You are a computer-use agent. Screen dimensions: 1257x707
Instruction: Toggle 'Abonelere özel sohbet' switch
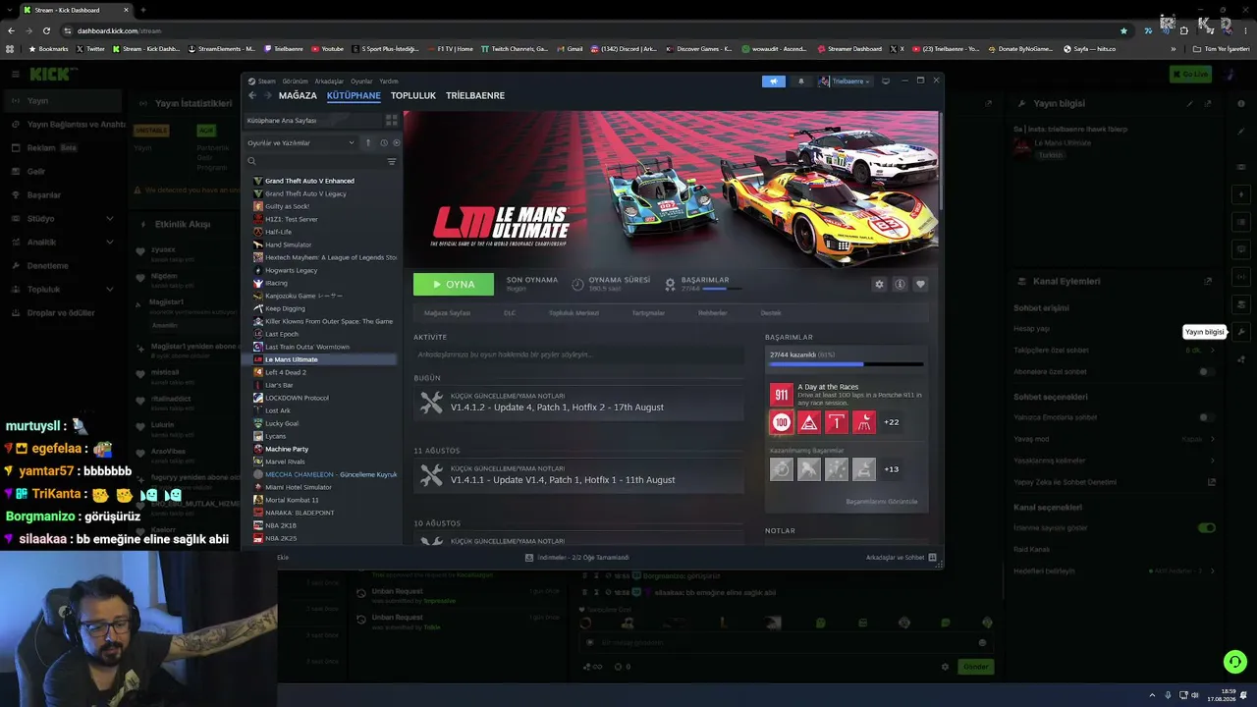(1206, 372)
